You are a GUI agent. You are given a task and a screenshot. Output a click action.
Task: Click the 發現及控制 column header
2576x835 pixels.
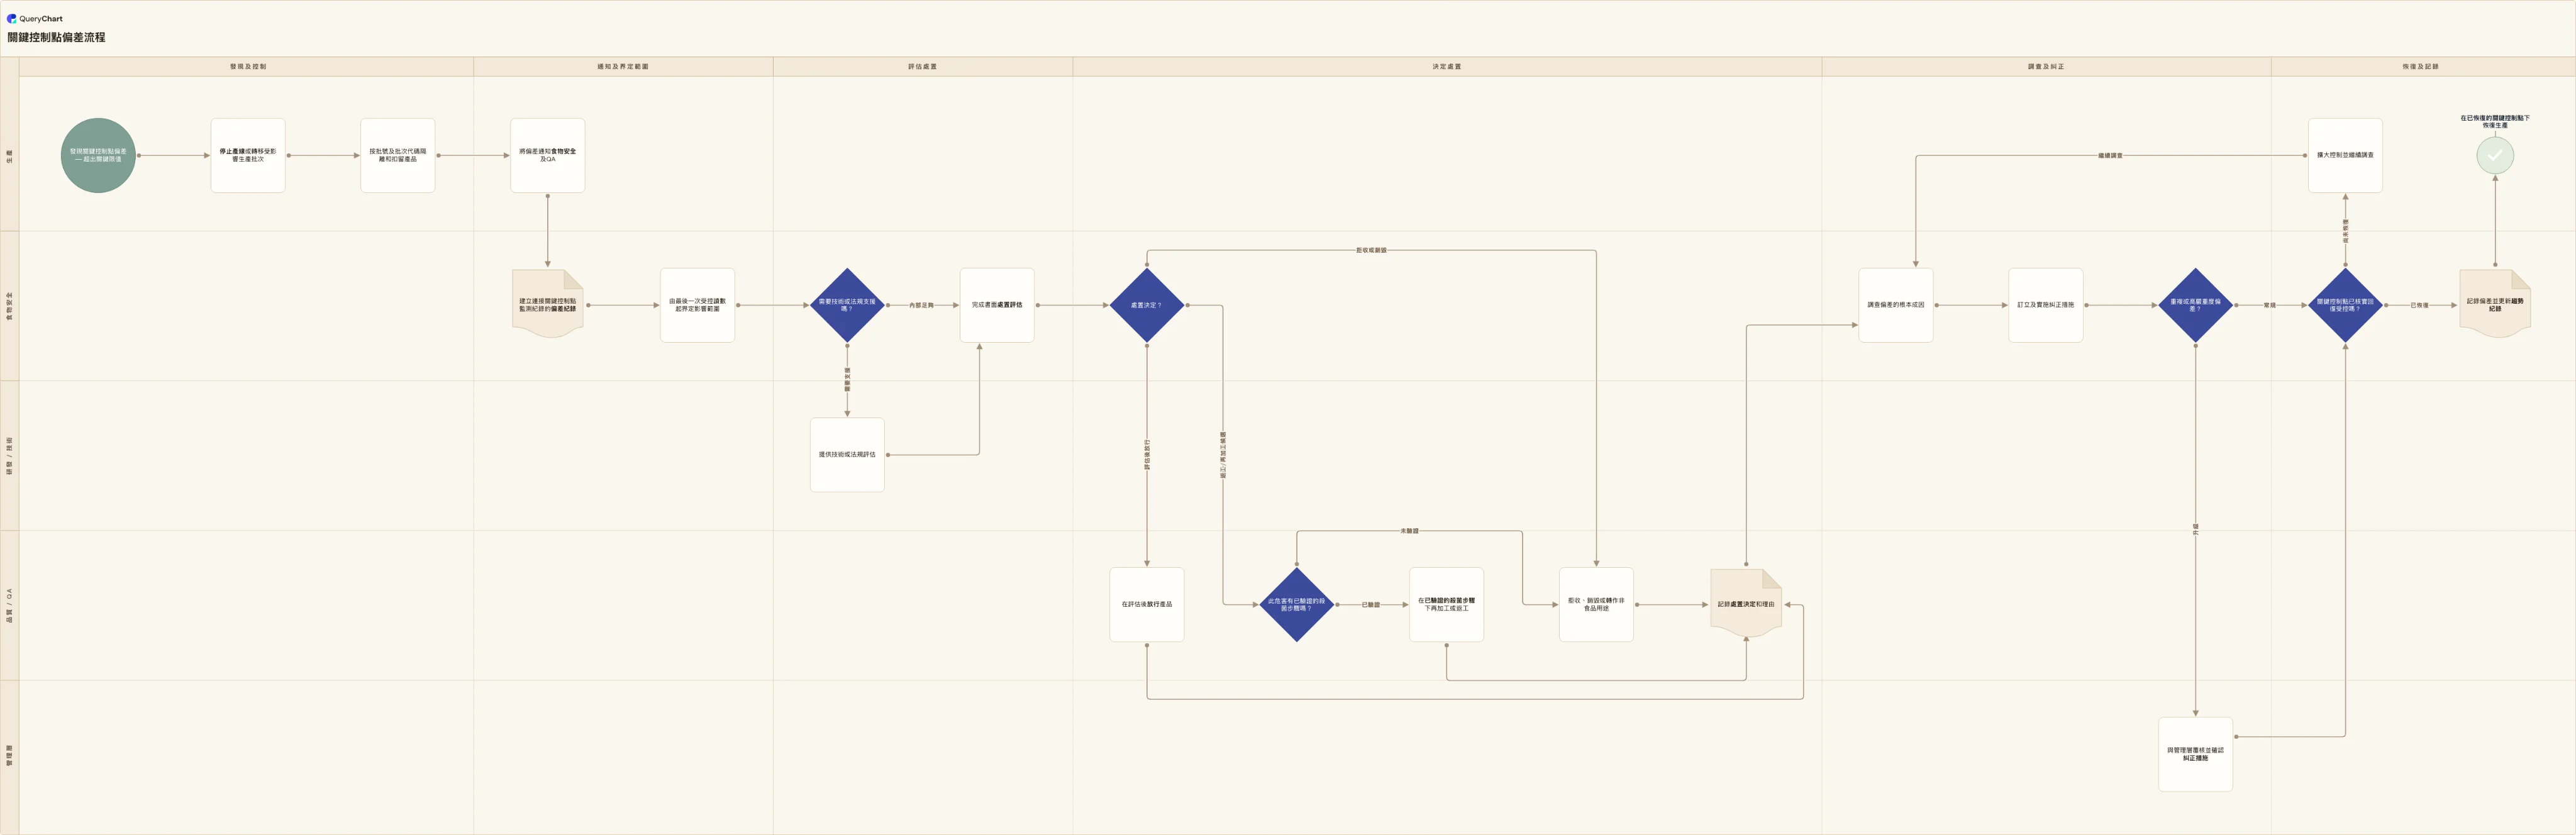247,67
